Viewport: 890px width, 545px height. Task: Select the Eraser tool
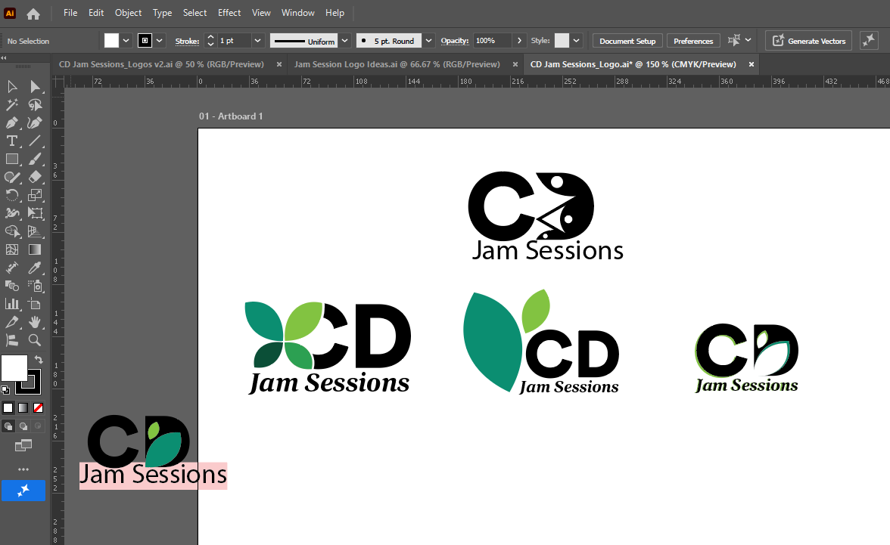pyautogui.click(x=35, y=178)
